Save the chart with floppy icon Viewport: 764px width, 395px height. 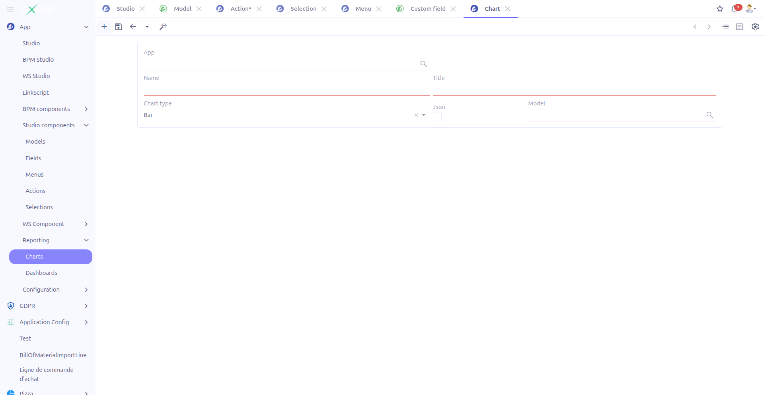tap(119, 27)
